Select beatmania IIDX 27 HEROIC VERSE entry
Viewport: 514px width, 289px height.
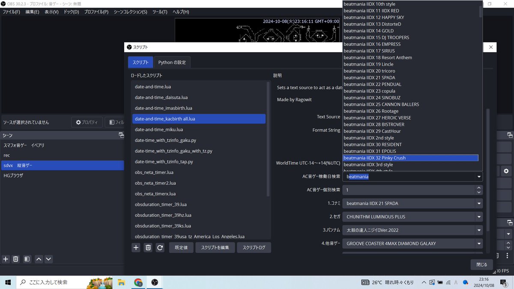coord(410,118)
